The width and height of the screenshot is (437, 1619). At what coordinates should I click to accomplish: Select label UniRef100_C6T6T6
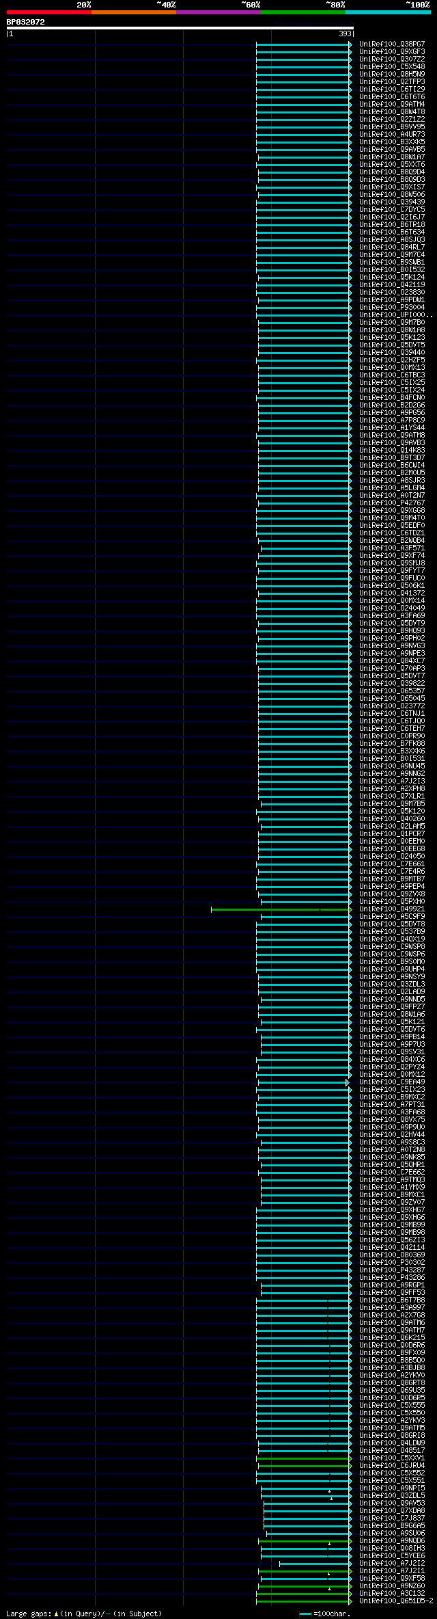pyautogui.click(x=392, y=96)
